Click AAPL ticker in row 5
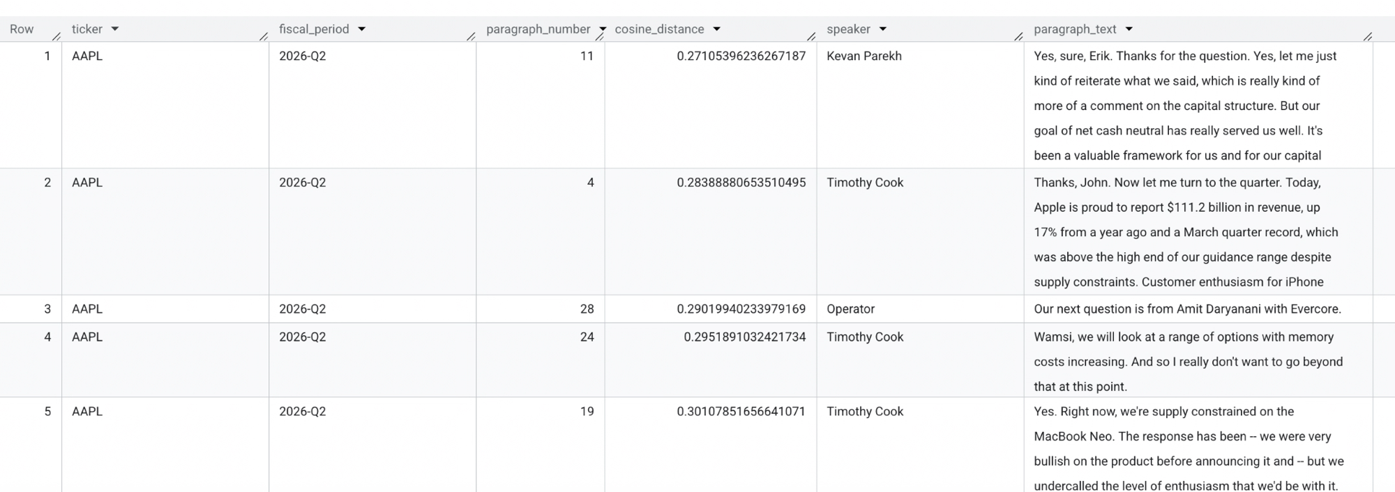Screen dimensions: 1395x492 [87, 411]
